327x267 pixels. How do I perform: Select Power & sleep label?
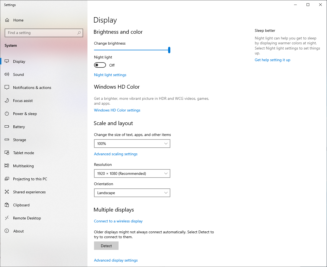coord(25,114)
